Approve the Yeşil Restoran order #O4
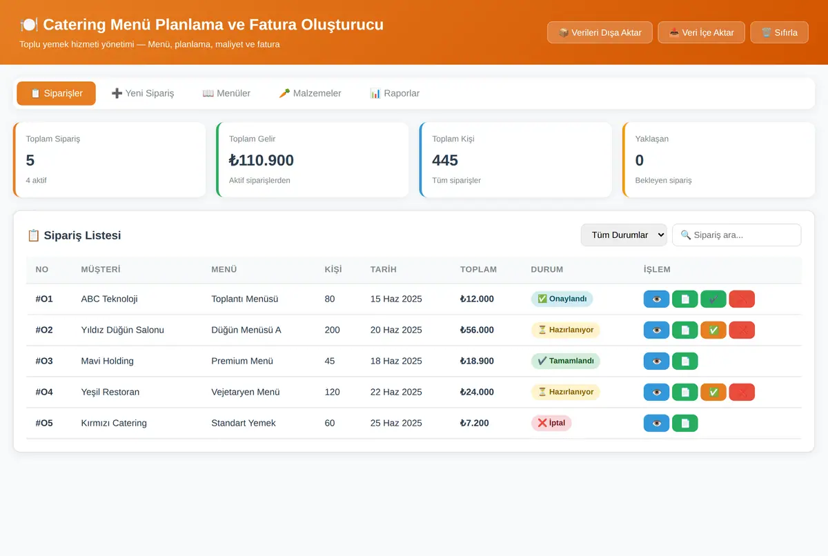Viewport: 828px width, 556px height. tap(713, 393)
